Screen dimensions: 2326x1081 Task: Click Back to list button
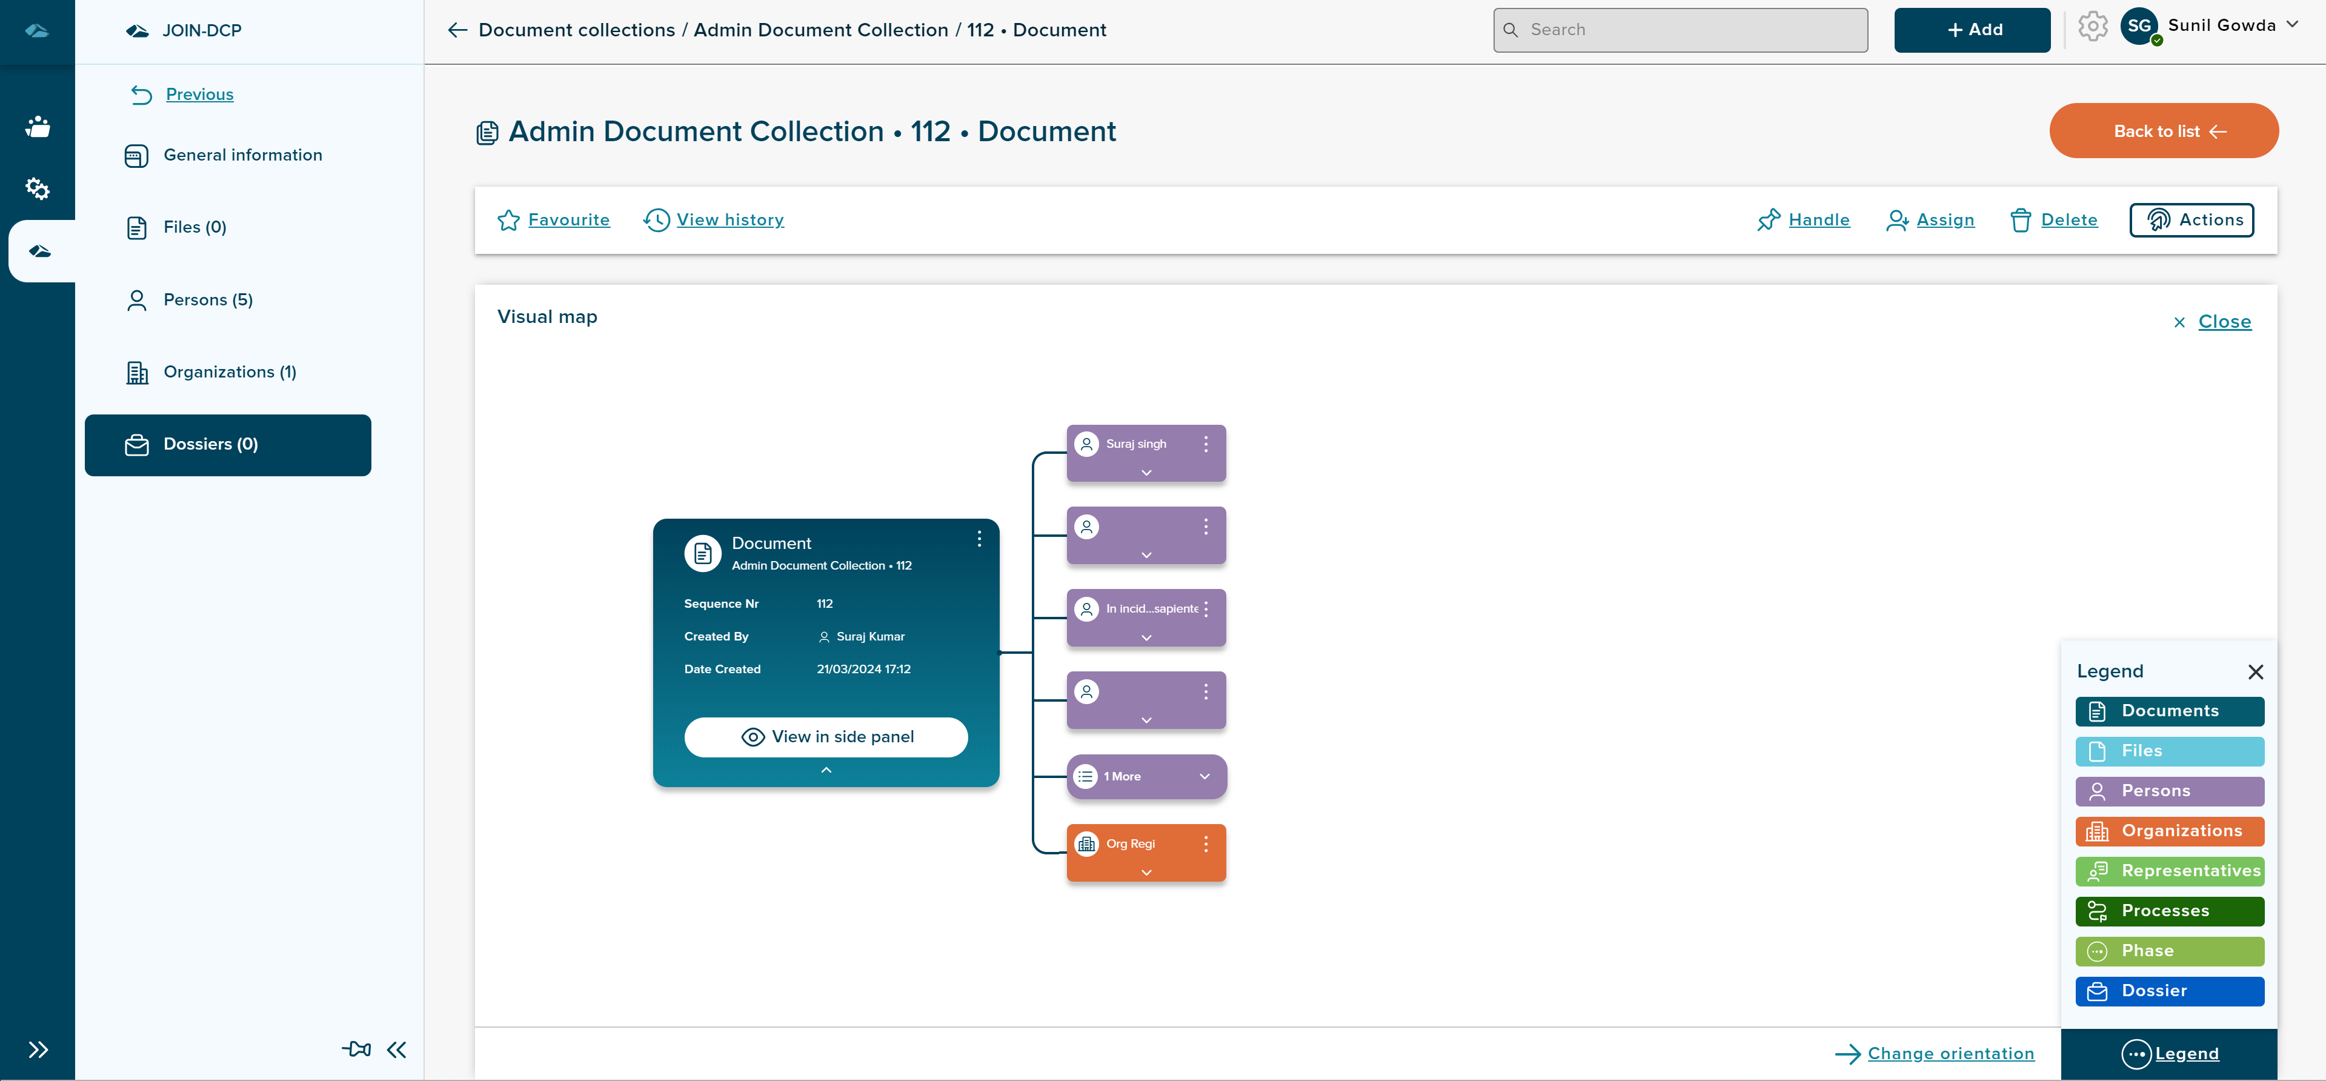2164,131
